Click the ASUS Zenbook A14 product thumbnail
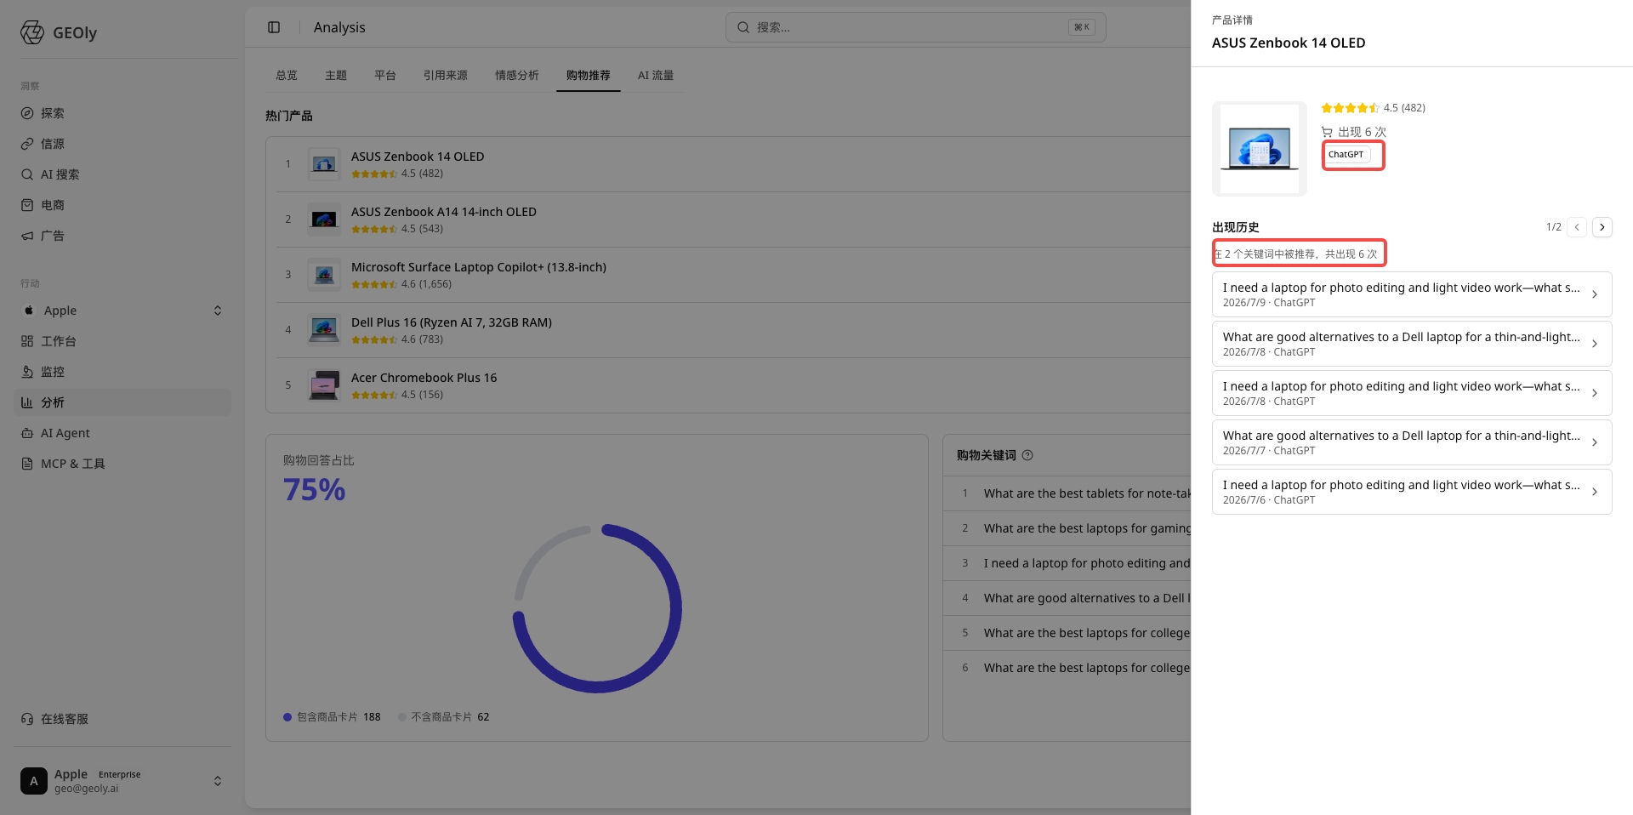 324,219
